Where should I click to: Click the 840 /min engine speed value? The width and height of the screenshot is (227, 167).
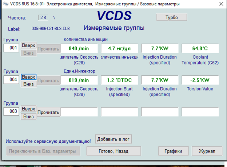pyautogui.click(x=79, y=49)
